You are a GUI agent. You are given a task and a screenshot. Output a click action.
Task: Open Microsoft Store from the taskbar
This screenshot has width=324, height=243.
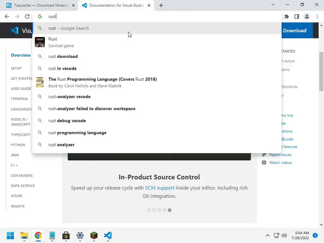point(66,235)
